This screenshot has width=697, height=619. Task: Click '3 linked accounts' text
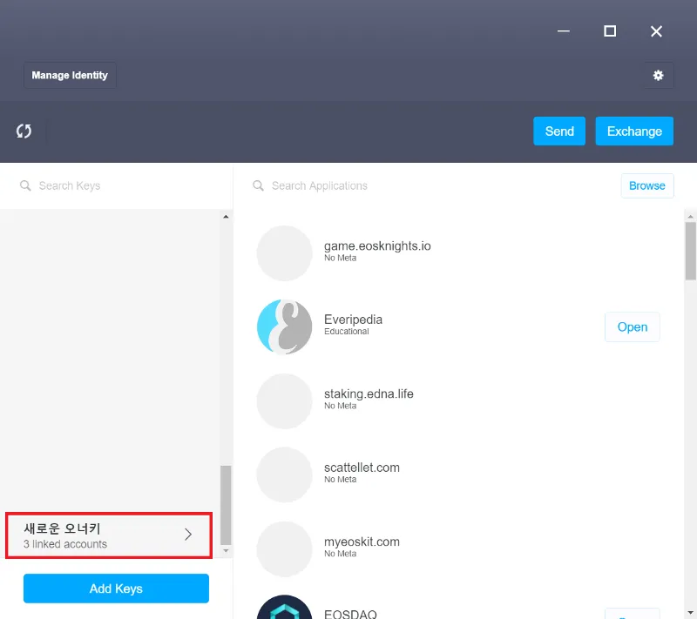tap(65, 544)
